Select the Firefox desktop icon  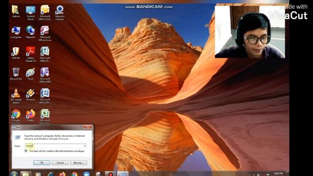point(30,115)
